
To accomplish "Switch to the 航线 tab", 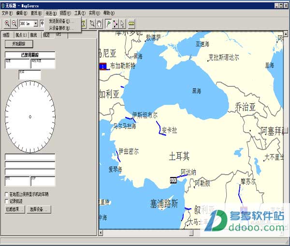I will (34, 35).
